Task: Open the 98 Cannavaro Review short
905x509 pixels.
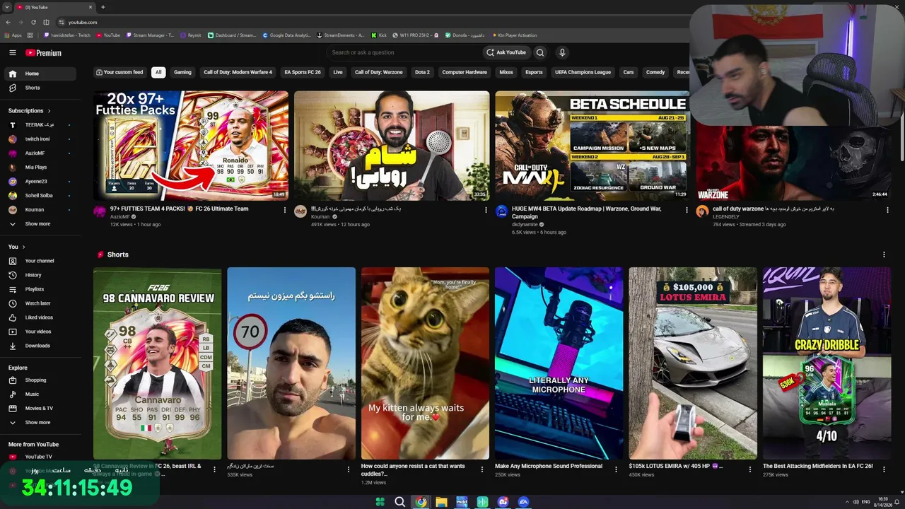Action: [157, 363]
